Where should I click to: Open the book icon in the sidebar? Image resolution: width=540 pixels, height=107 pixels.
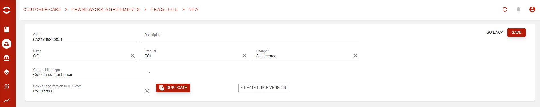click(x=7, y=29)
